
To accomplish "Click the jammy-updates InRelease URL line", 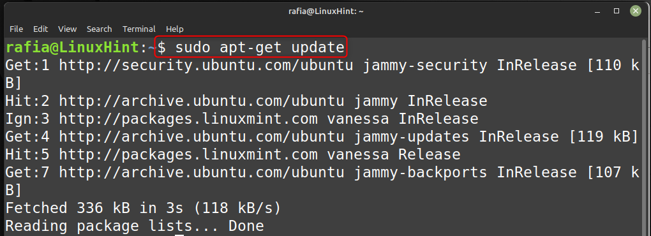I will coord(321,137).
